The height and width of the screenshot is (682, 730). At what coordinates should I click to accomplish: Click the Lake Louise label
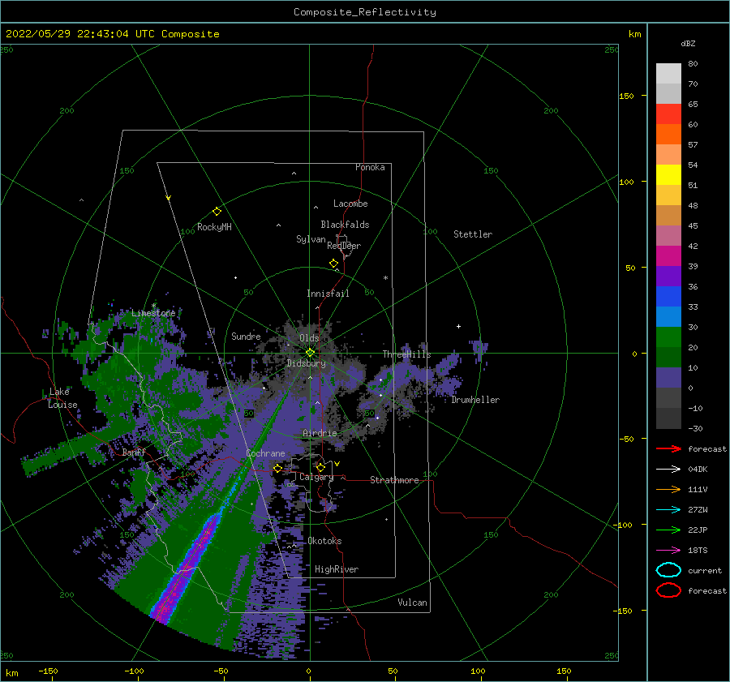point(62,398)
